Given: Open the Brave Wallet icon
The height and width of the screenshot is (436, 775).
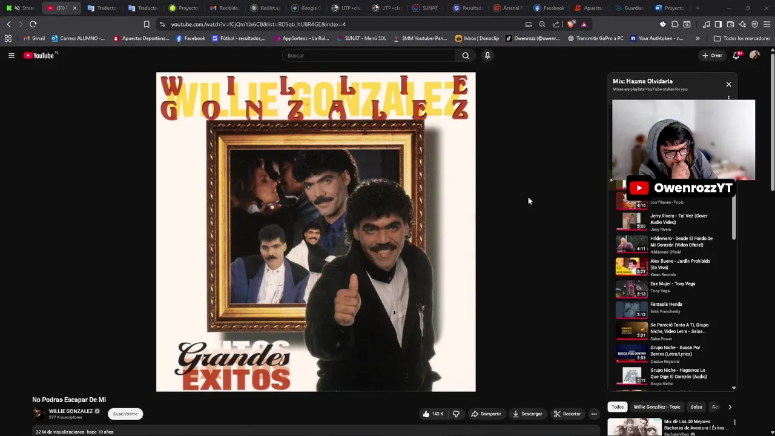Looking at the screenshot, I should coord(730,24).
